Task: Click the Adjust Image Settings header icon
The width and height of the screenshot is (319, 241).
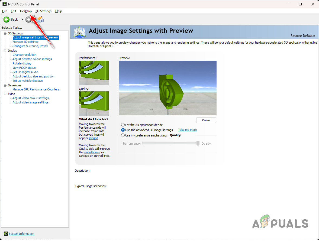Action: point(80,32)
